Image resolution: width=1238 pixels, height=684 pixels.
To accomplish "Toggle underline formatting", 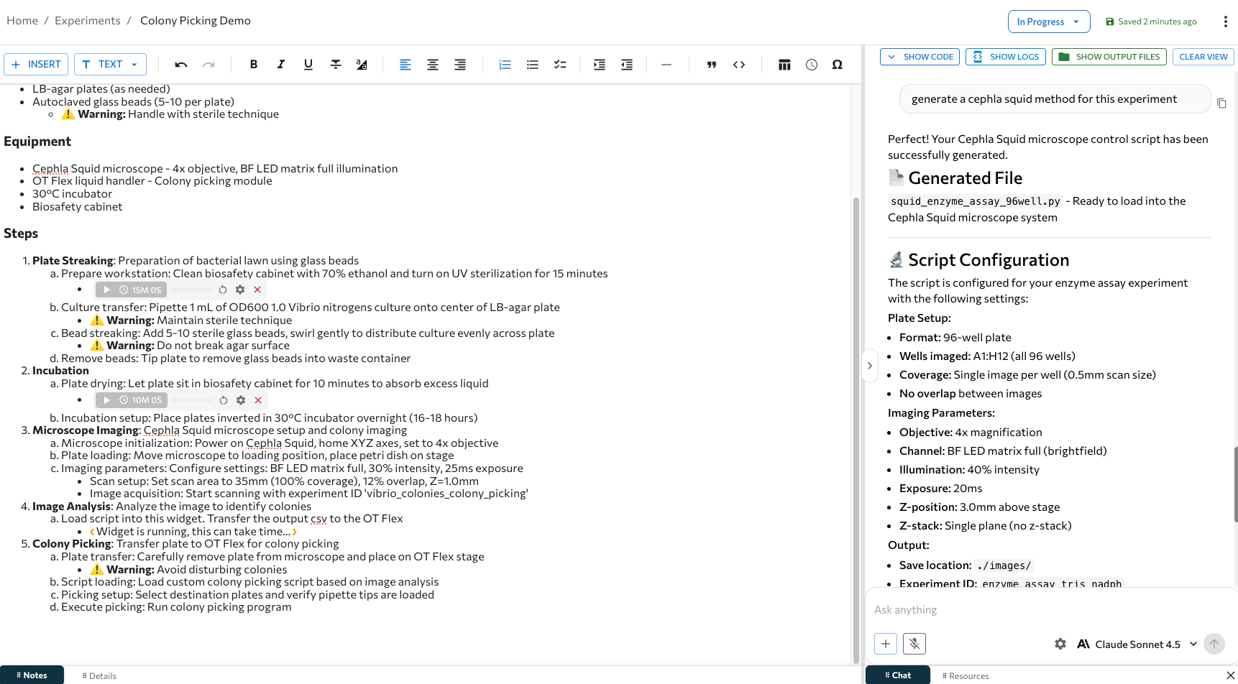I will pyautogui.click(x=308, y=65).
